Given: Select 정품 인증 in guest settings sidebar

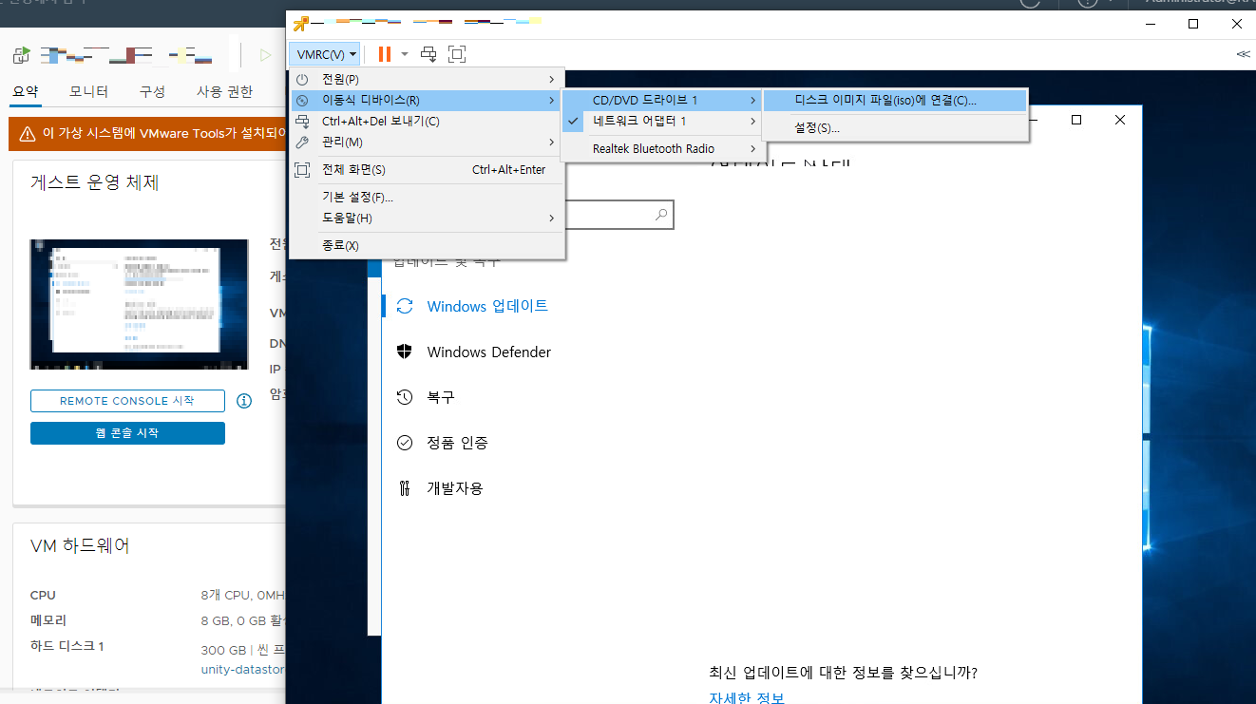Looking at the screenshot, I should tap(457, 443).
